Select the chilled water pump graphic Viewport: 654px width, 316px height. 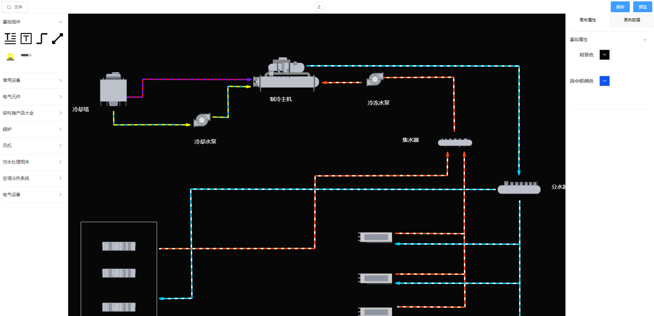(x=375, y=79)
